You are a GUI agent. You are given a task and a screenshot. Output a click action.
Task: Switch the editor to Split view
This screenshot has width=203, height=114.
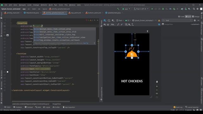pos(188,16)
